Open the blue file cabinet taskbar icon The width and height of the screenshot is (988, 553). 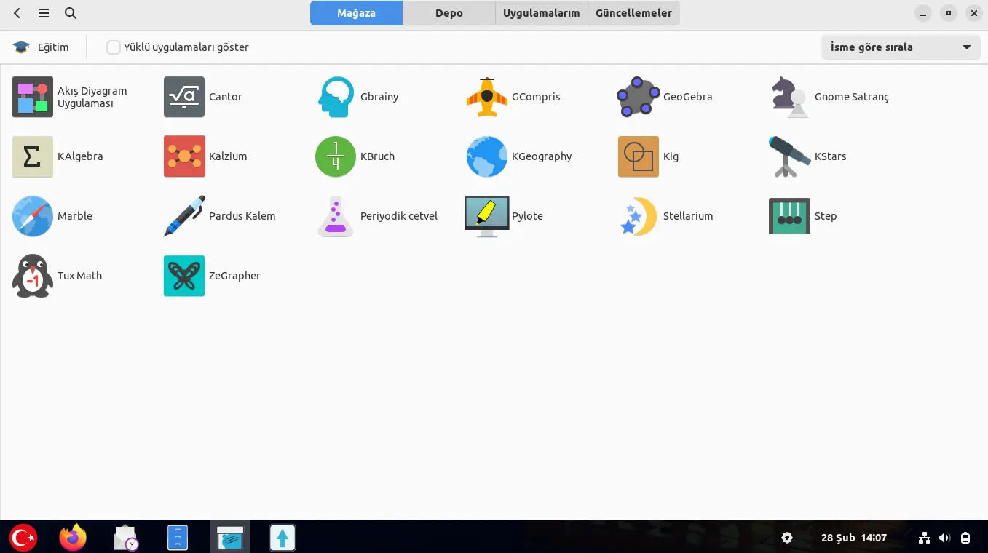[x=178, y=538]
